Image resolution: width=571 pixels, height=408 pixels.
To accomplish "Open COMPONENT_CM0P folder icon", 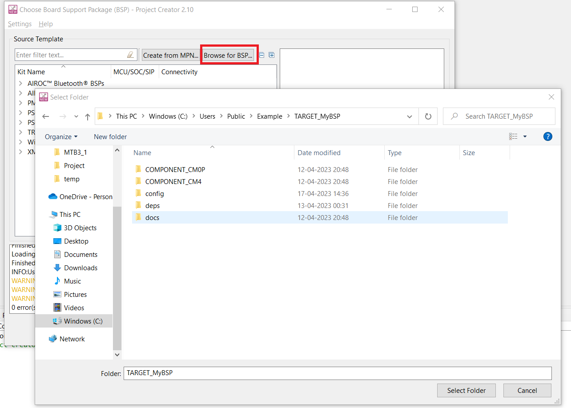I will tap(138, 169).
